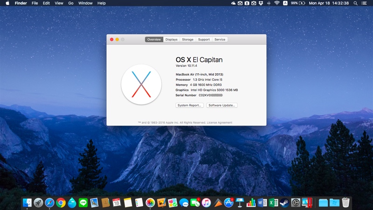Screen dimensions: 373x210
Task: Open Steam icon in the Dock
Action: pyautogui.click(x=284, y=203)
